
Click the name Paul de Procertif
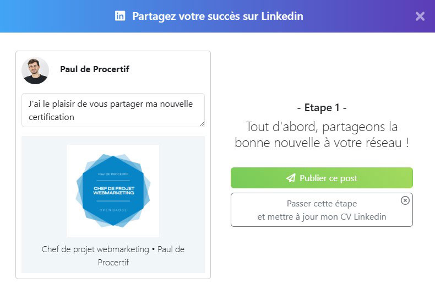95,69
